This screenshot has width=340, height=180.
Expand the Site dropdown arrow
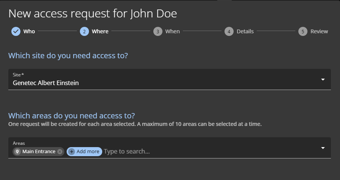pos(323,79)
